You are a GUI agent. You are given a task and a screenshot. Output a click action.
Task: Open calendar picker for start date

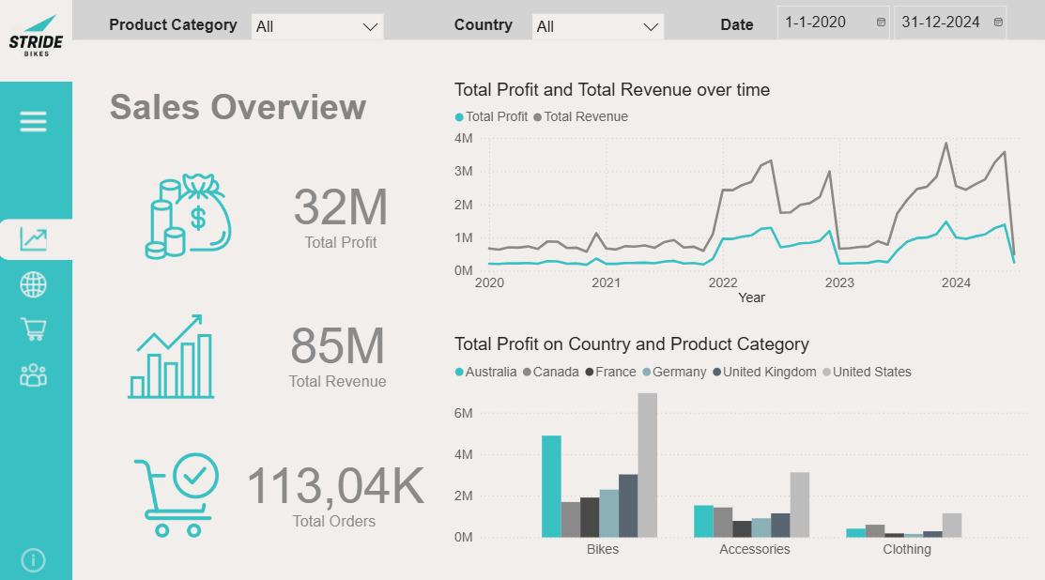881,23
